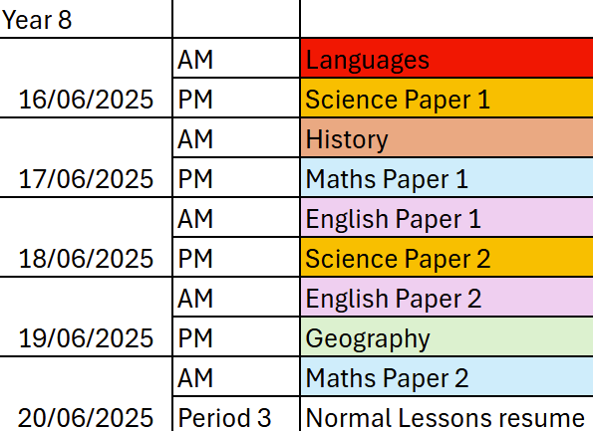Select the 20/06/2025 date cell
This screenshot has height=431, width=593.
pos(86,394)
